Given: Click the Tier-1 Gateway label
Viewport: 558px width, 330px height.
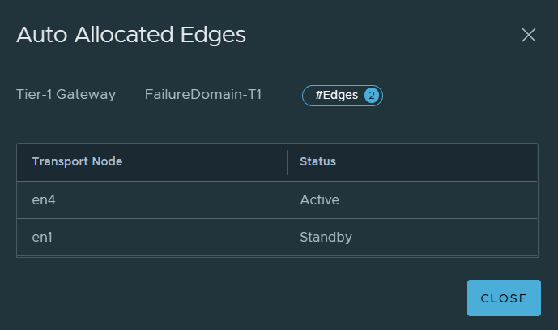Looking at the screenshot, I should pyautogui.click(x=66, y=94).
